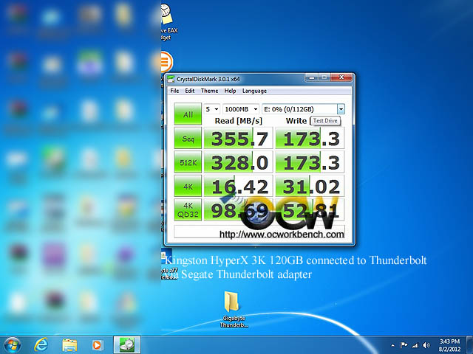Click the Show desktop strip
Screen dimensions: 473x354
470,345
